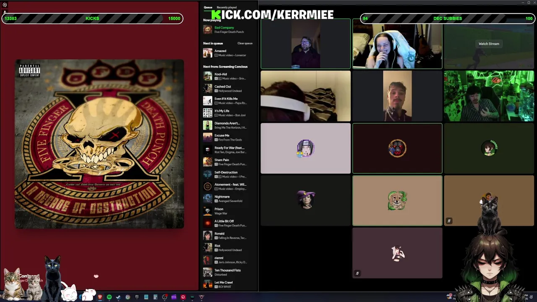Click 'Lonestar' artist under Amazed
Screen dimensions: 537x302
pyautogui.click(x=241, y=55)
